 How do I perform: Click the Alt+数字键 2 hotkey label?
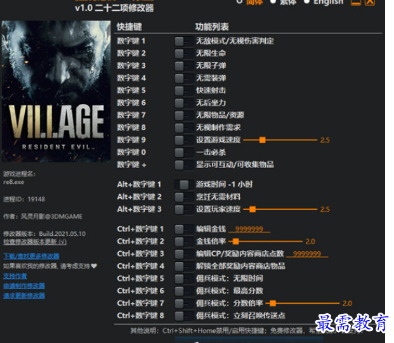point(139,197)
